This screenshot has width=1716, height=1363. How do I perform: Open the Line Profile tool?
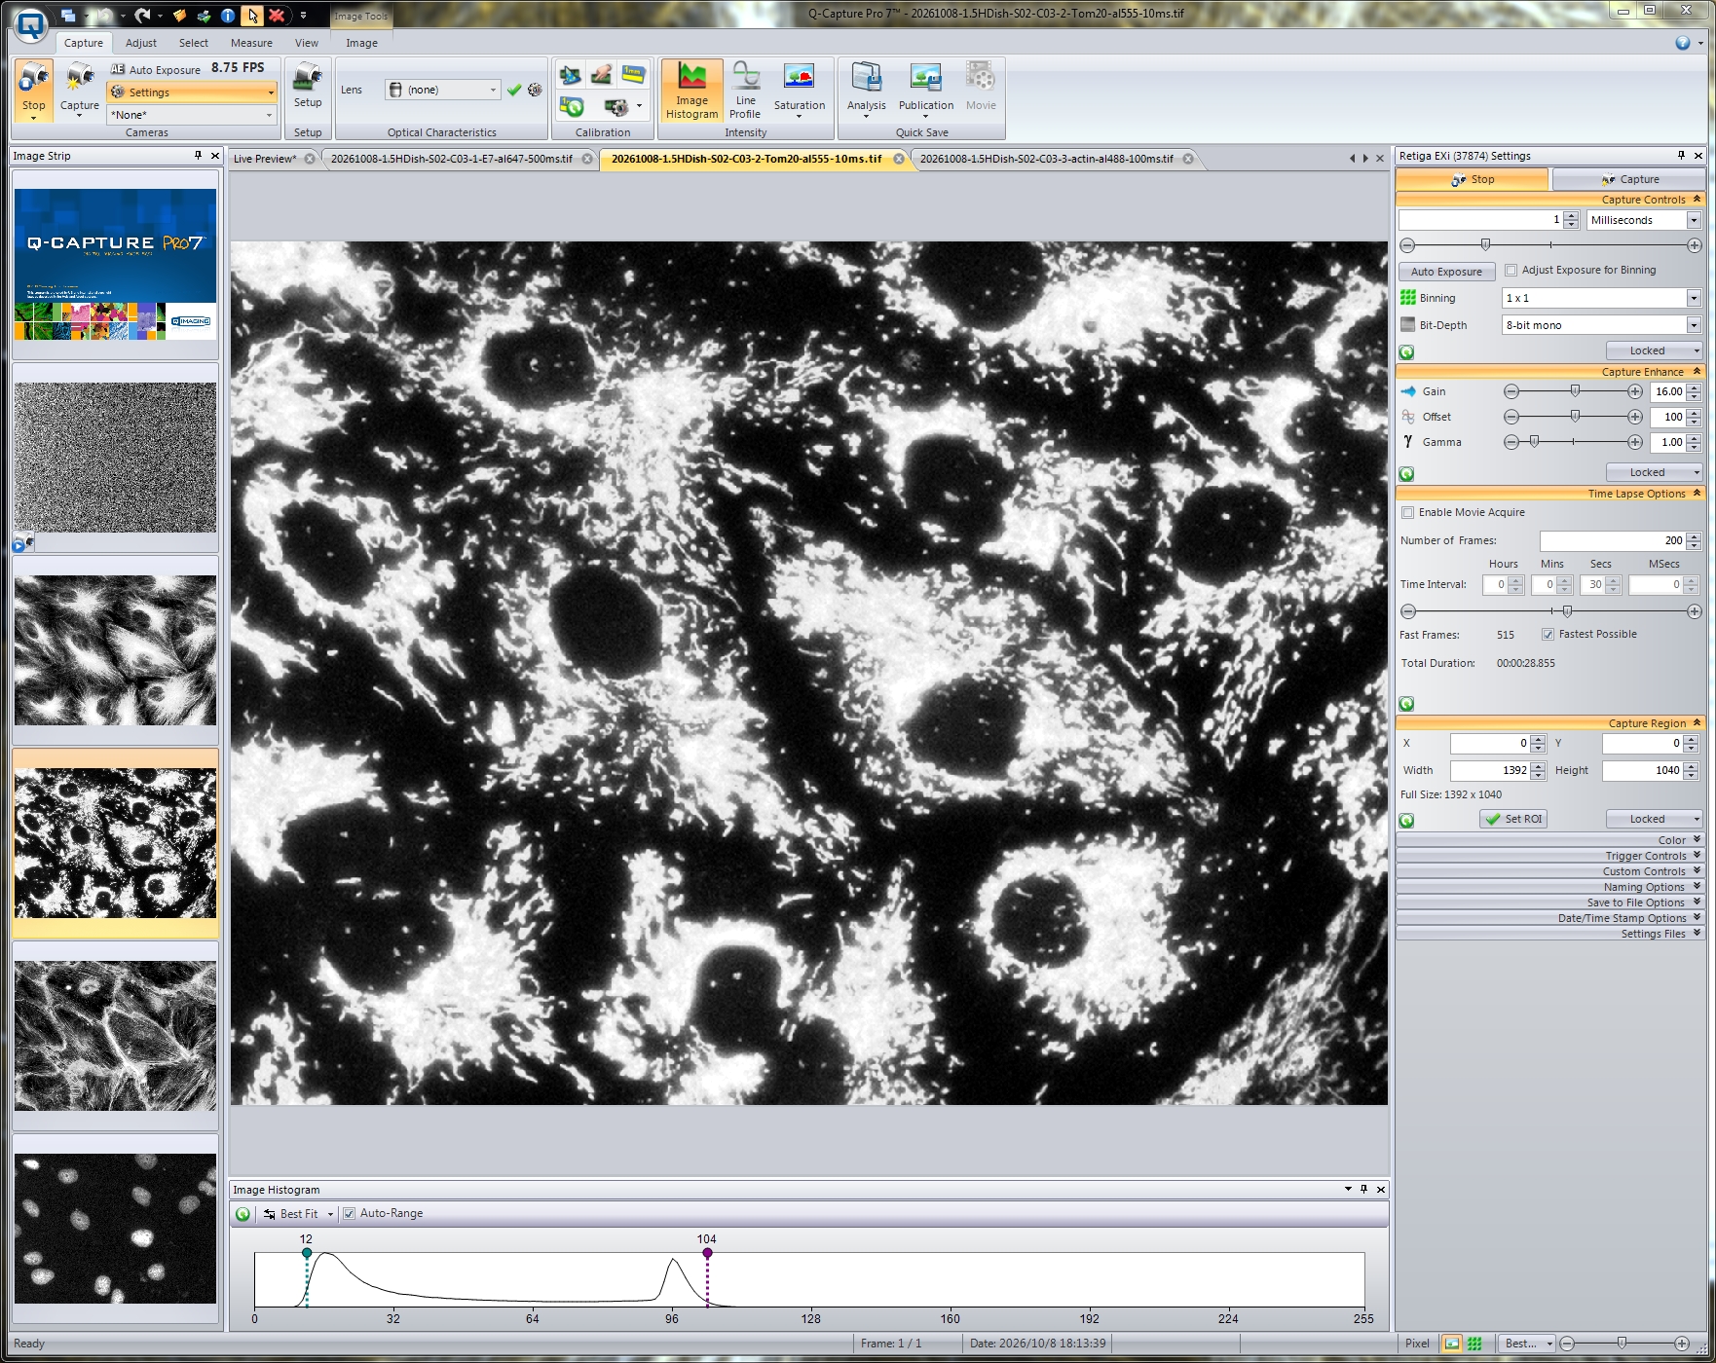point(745,91)
